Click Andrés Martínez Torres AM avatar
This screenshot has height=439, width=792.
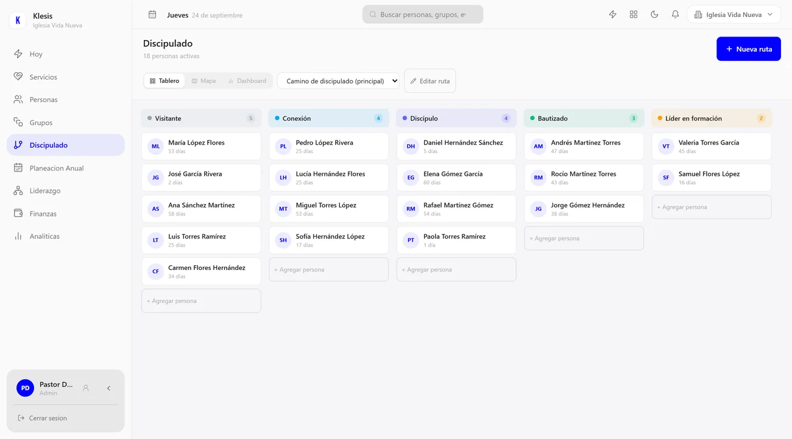[539, 147]
